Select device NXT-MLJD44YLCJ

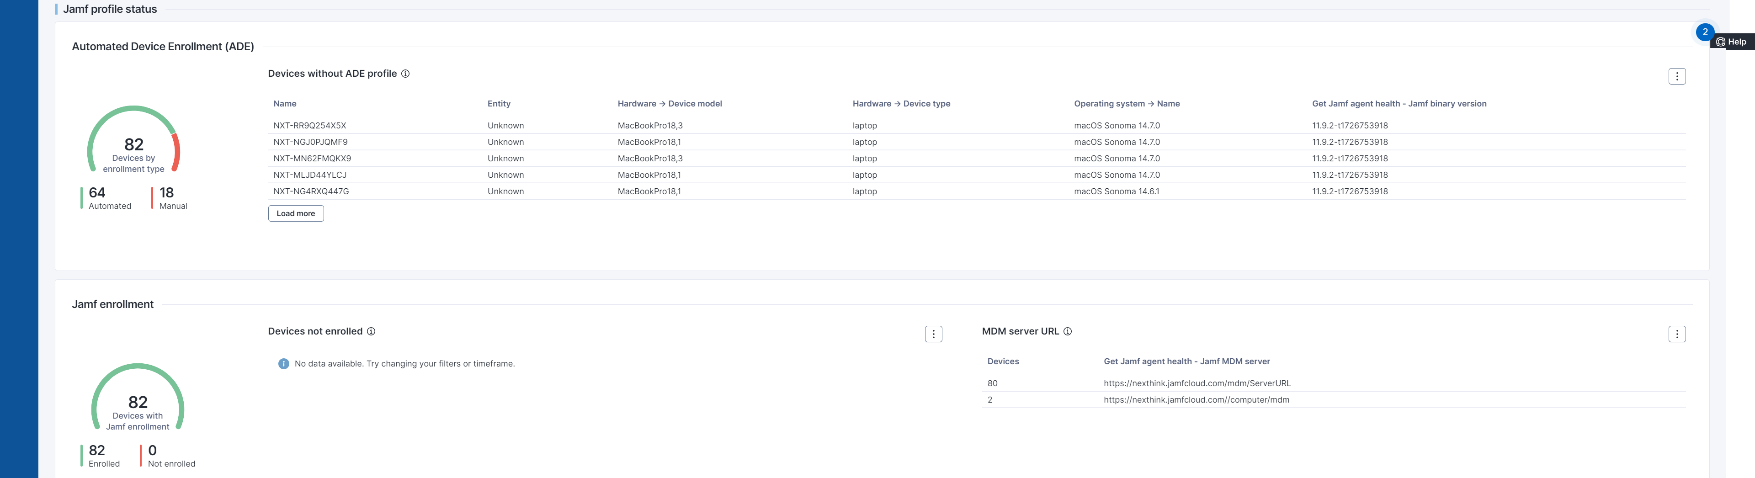point(310,175)
